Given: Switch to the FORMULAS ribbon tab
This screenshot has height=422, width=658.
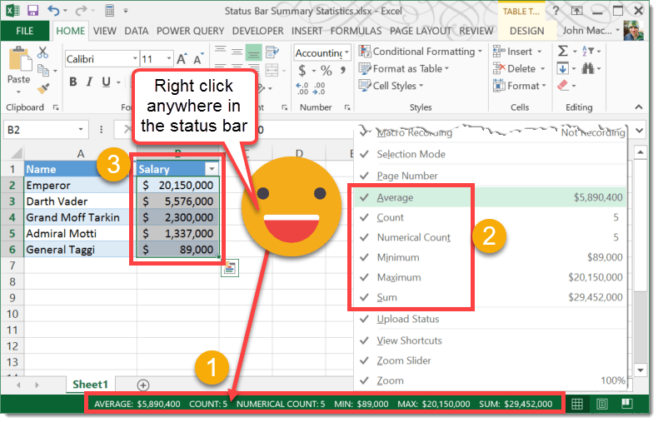Looking at the screenshot, I should [x=356, y=31].
